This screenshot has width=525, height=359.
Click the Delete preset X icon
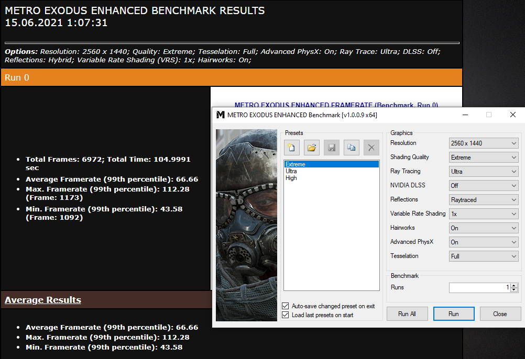pyautogui.click(x=371, y=148)
